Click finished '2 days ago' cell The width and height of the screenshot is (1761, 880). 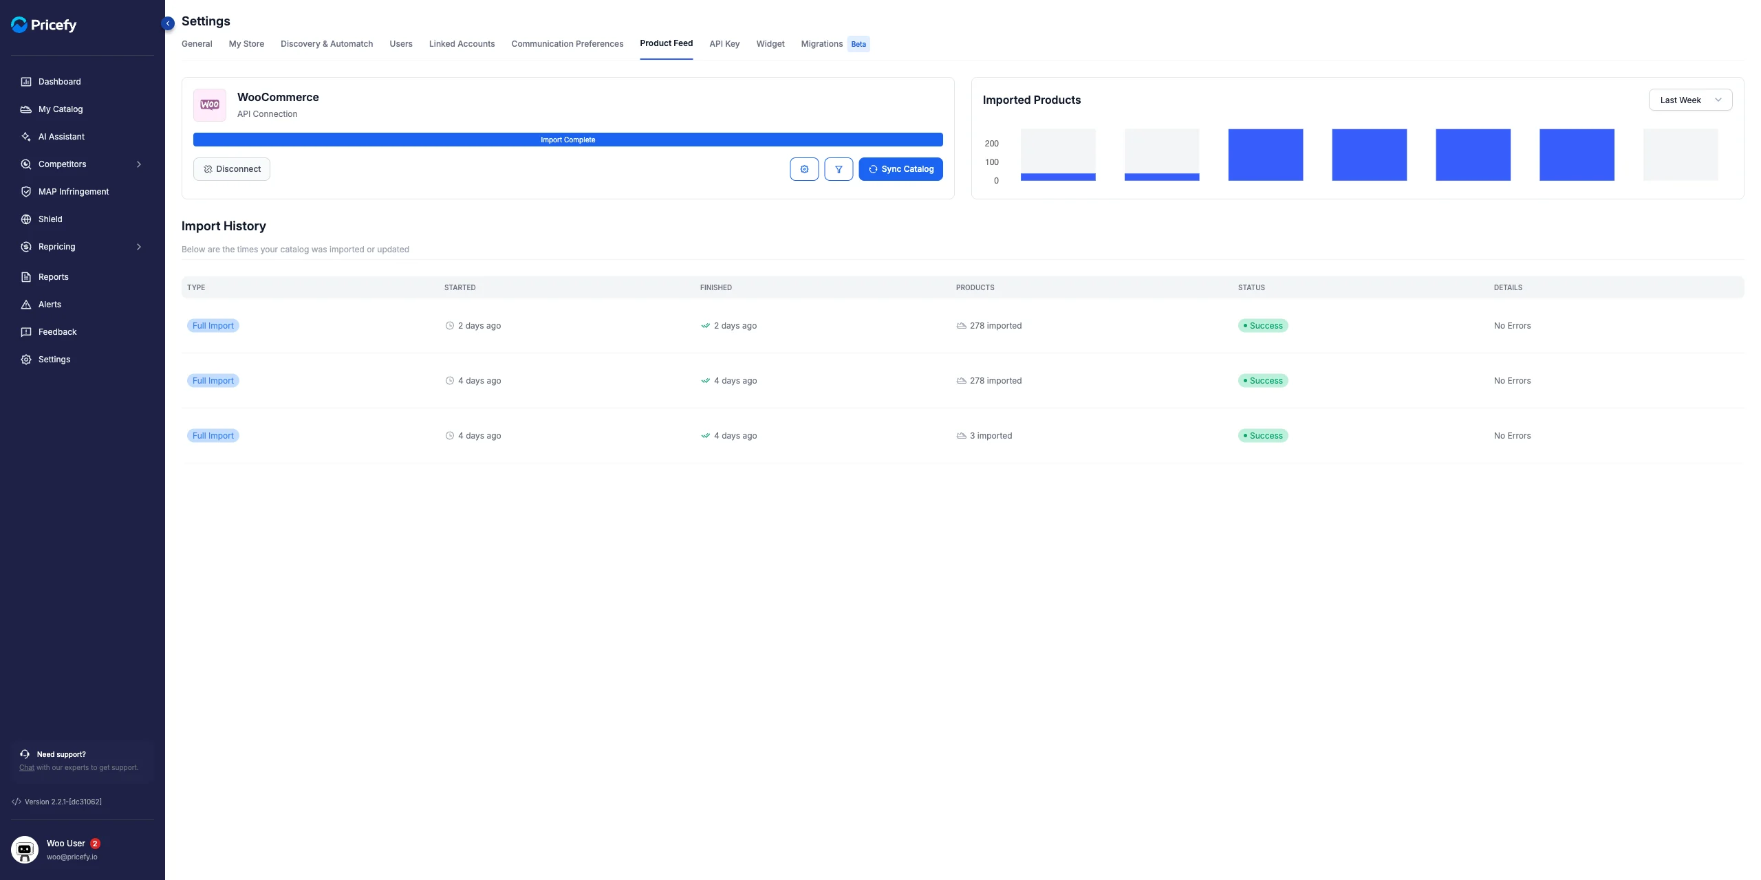point(728,326)
